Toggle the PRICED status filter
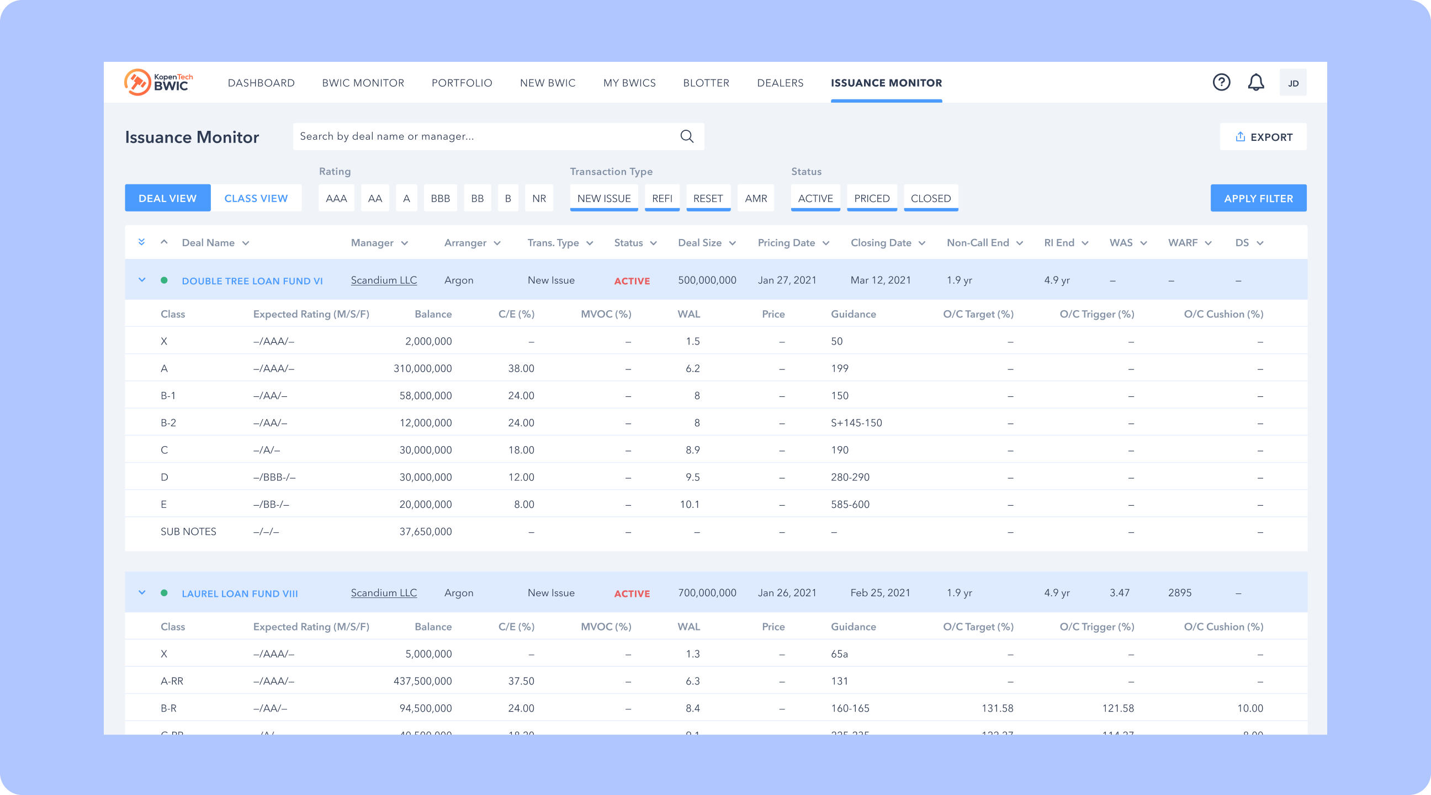 coord(871,198)
